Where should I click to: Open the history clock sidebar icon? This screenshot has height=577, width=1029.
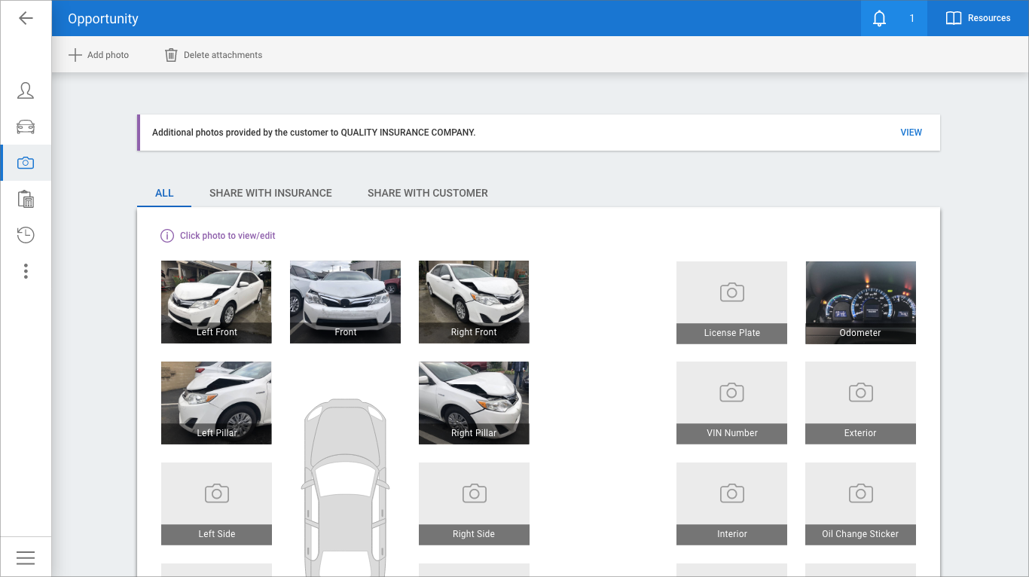[x=26, y=235]
